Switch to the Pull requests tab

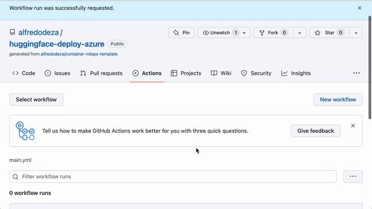pos(101,73)
